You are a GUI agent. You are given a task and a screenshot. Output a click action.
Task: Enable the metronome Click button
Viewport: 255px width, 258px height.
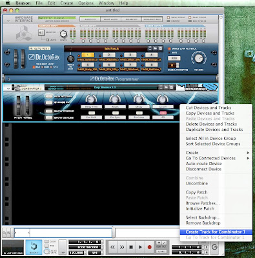coord(46,242)
